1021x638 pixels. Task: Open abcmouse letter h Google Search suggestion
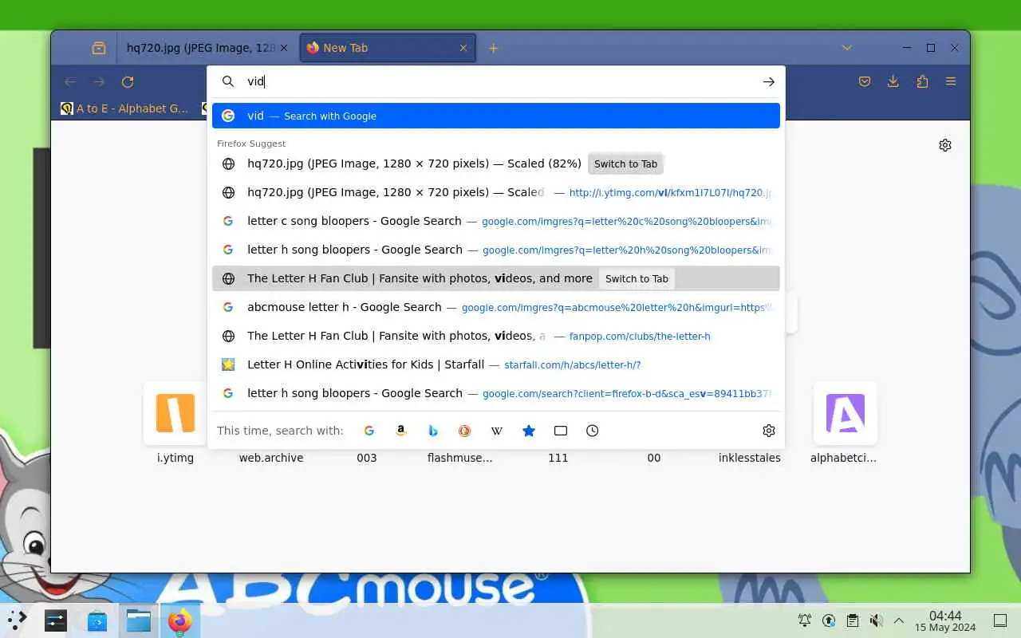(x=496, y=307)
